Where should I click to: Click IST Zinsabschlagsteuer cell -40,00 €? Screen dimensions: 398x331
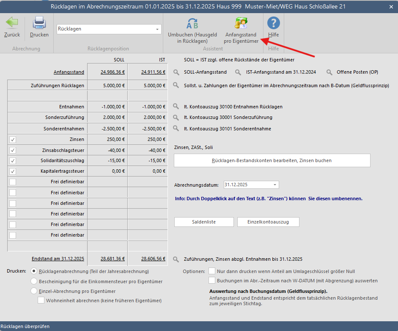click(148, 150)
